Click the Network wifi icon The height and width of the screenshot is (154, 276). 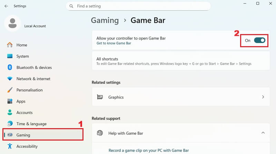tap(10, 79)
